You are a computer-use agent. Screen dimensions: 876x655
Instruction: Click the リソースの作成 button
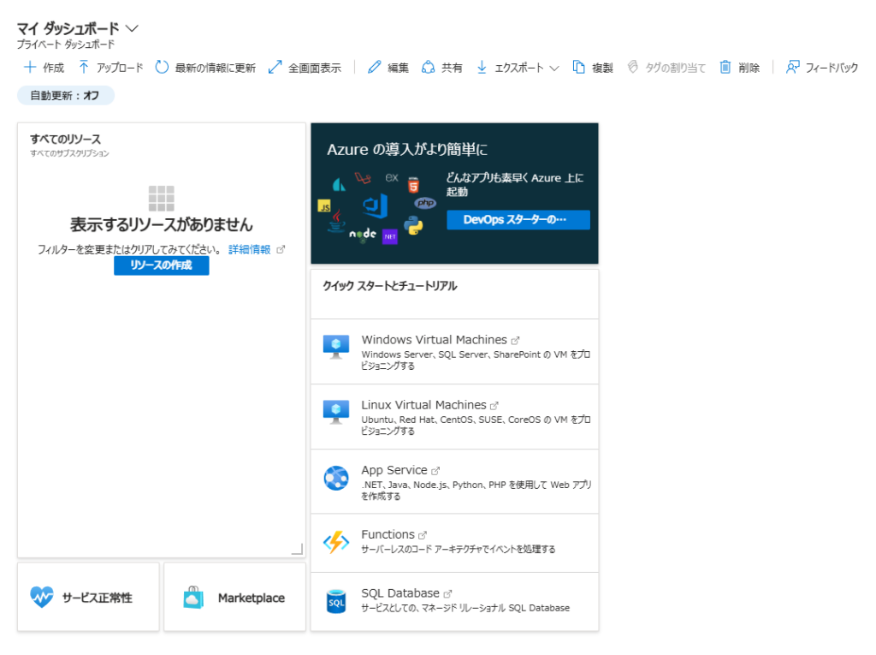pos(162,265)
